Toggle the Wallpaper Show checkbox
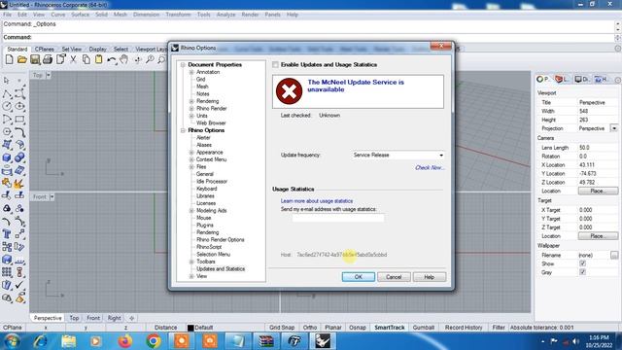Screen dimensions: 622x350 pos(582,263)
